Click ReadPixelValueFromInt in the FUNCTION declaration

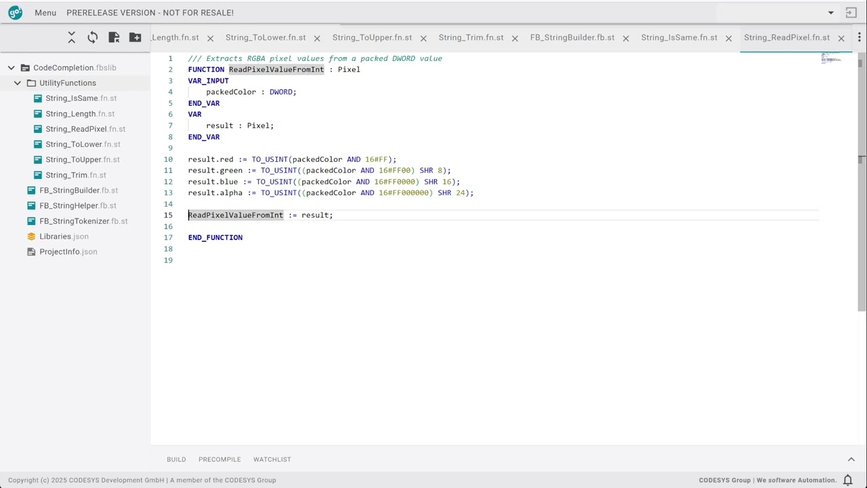(276, 70)
